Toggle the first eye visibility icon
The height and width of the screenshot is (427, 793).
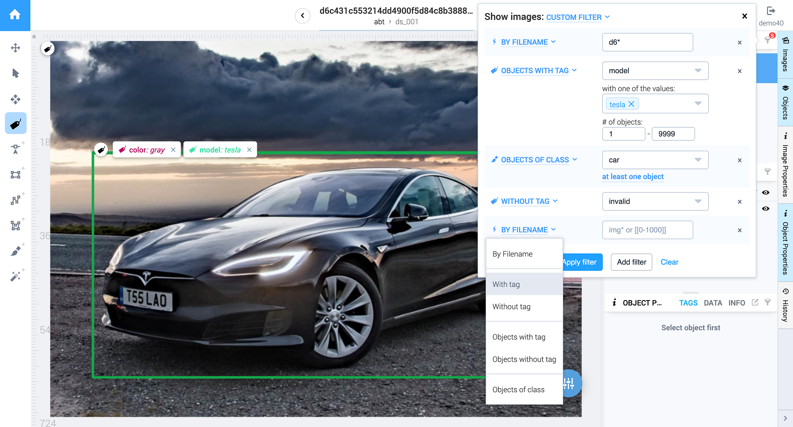click(766, 192)
